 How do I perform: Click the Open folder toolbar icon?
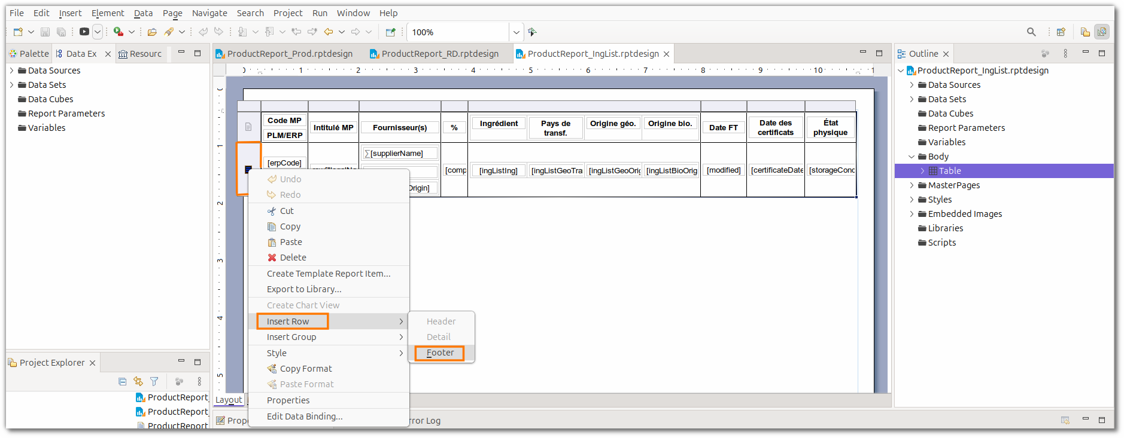152,32
